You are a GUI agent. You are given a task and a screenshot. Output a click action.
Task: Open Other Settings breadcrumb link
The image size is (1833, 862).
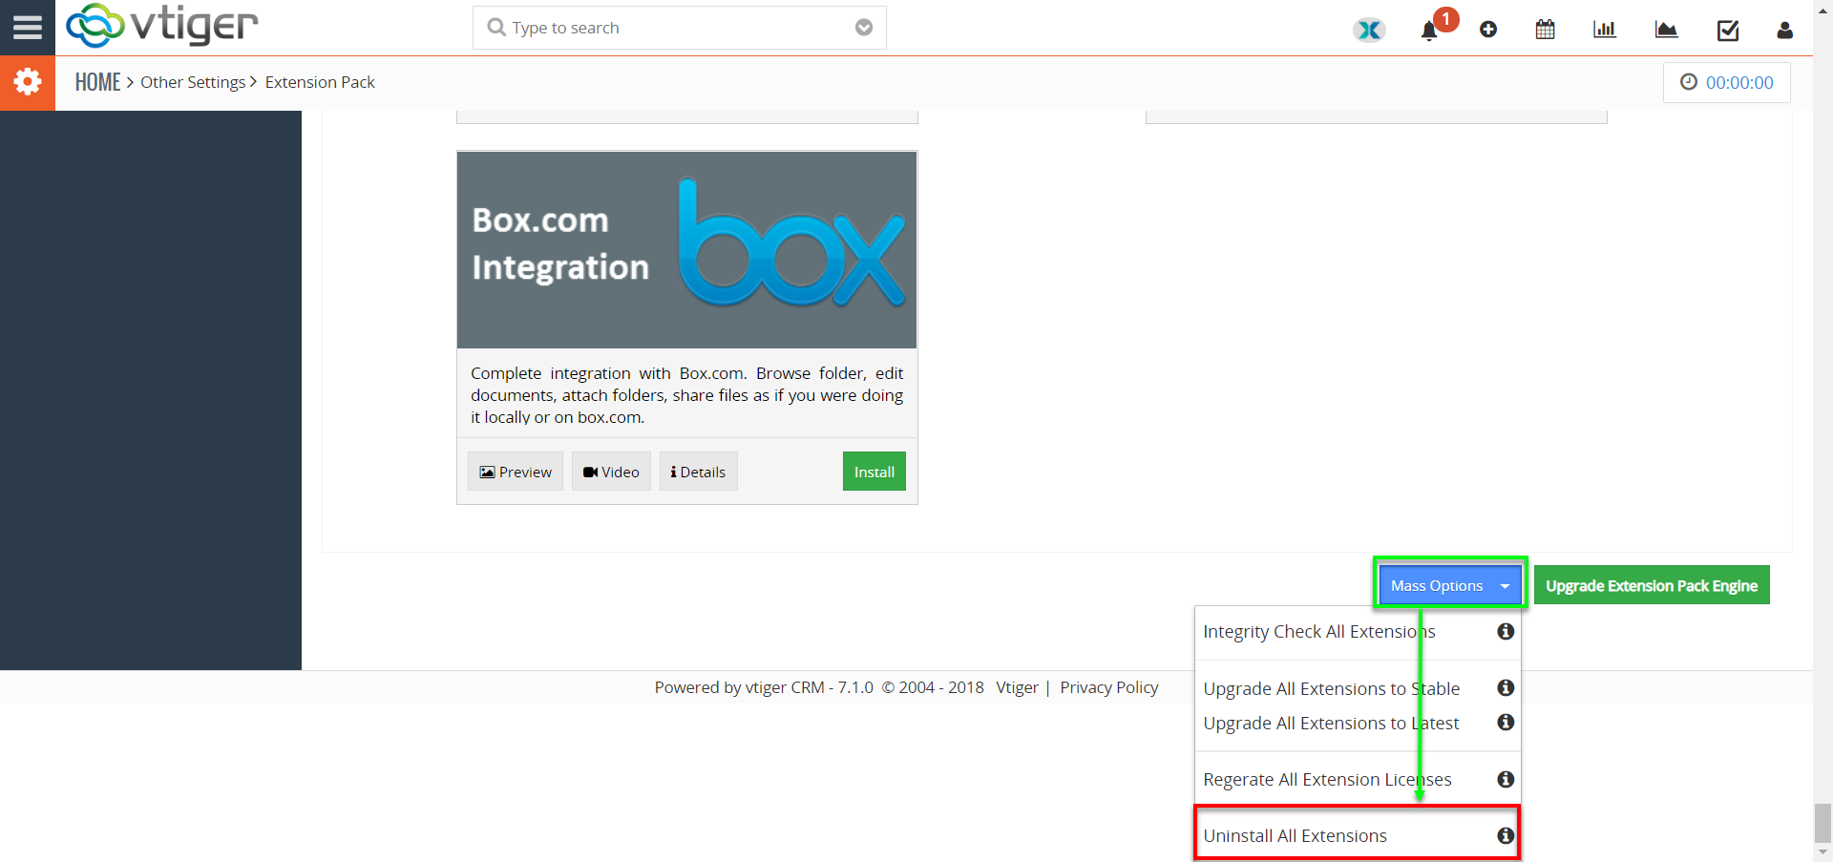tap(193, 82)
